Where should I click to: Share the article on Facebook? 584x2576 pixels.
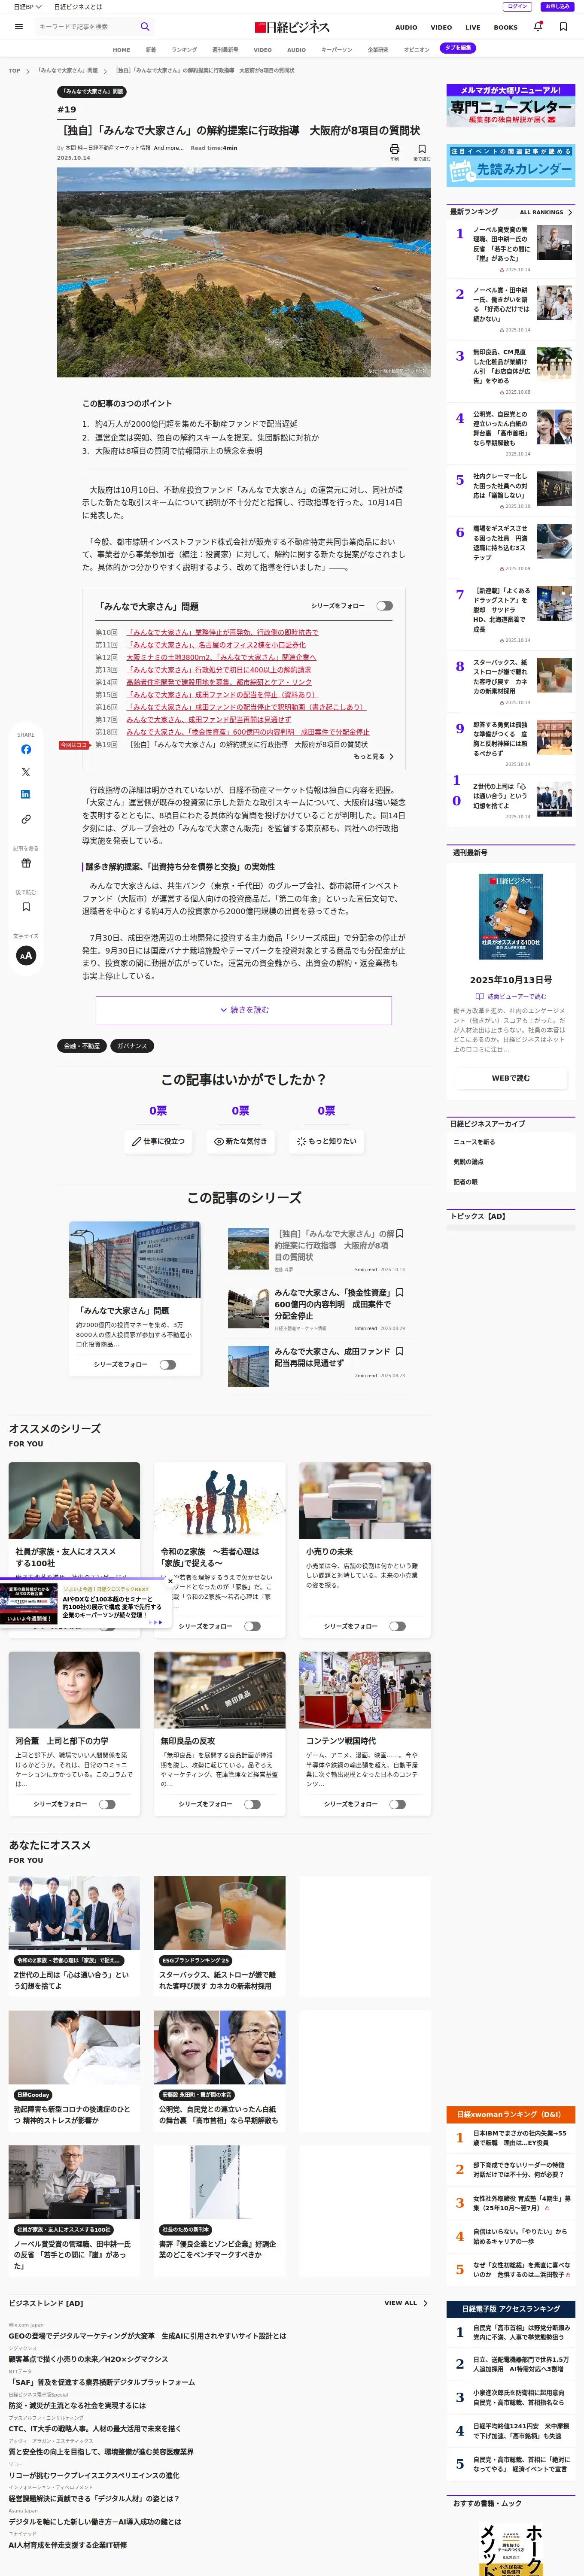click(x=26, y=749)
